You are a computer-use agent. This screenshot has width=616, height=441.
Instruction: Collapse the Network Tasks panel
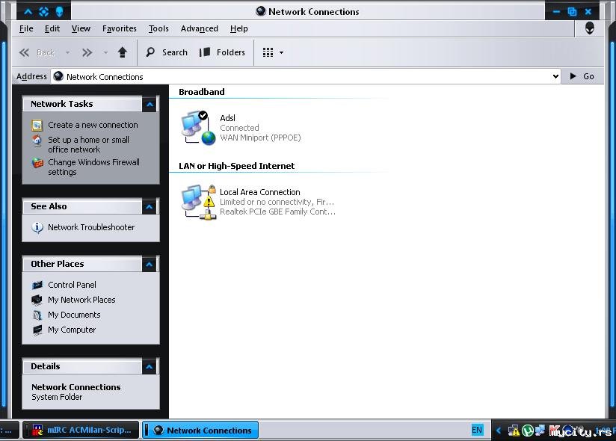point(150,104)
